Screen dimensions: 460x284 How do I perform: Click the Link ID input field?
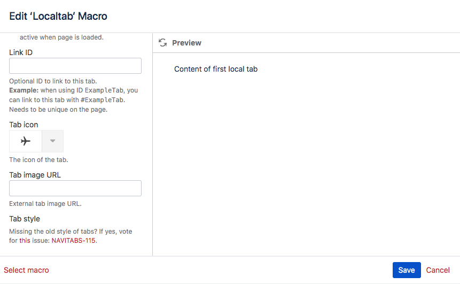75,66
